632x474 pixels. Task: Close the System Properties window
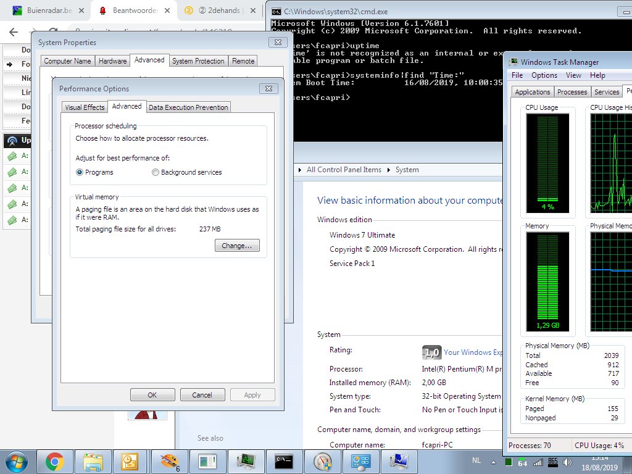(x=278, y=43)
